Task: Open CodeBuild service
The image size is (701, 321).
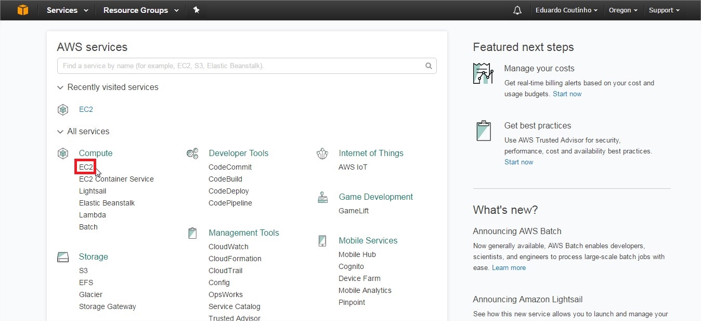Action: (x=225, y=179)
